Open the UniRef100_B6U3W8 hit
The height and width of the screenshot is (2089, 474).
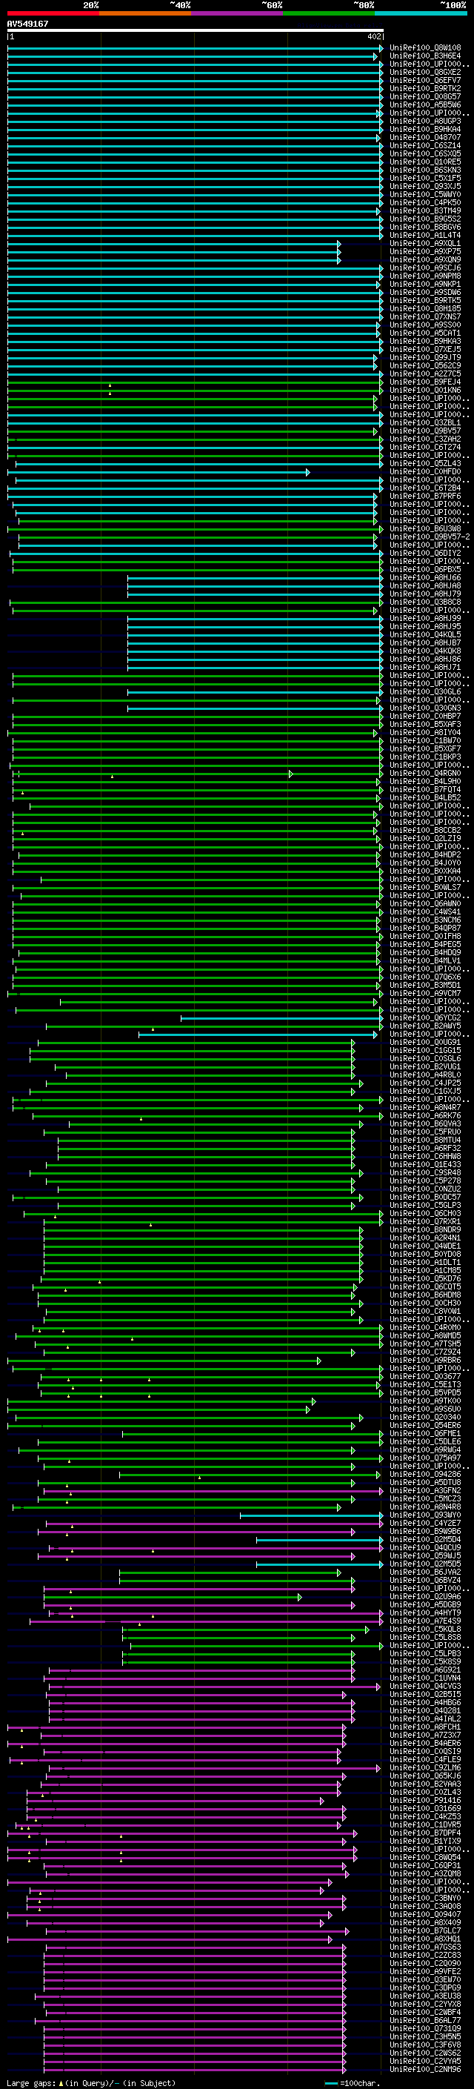click(x=424, y=528)
